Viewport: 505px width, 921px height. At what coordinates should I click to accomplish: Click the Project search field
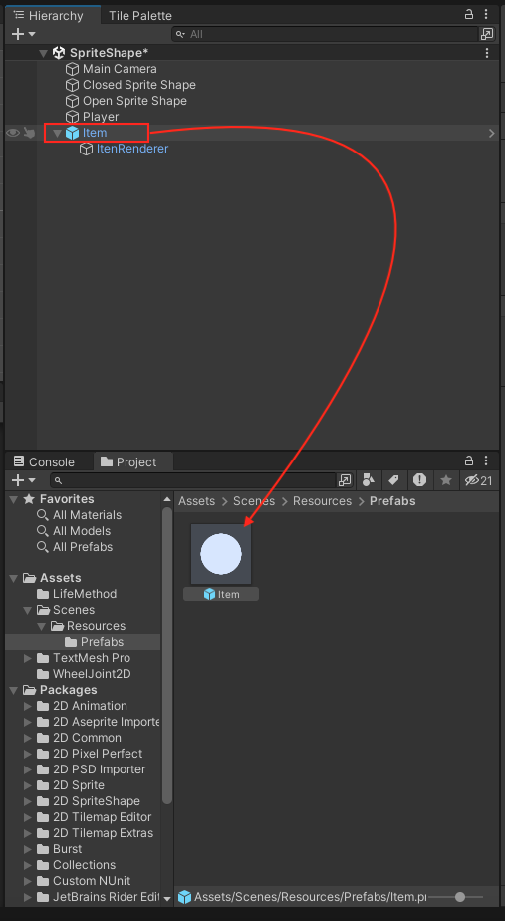click(x=194, y=480)
